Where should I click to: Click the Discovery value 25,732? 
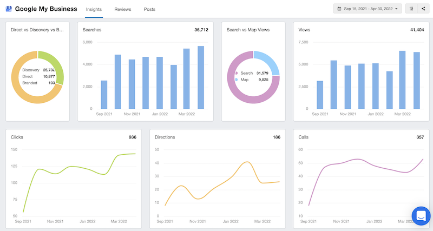(49, 70)
